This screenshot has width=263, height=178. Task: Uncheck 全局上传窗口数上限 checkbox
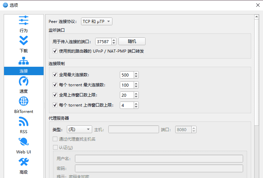coord(55,95)
